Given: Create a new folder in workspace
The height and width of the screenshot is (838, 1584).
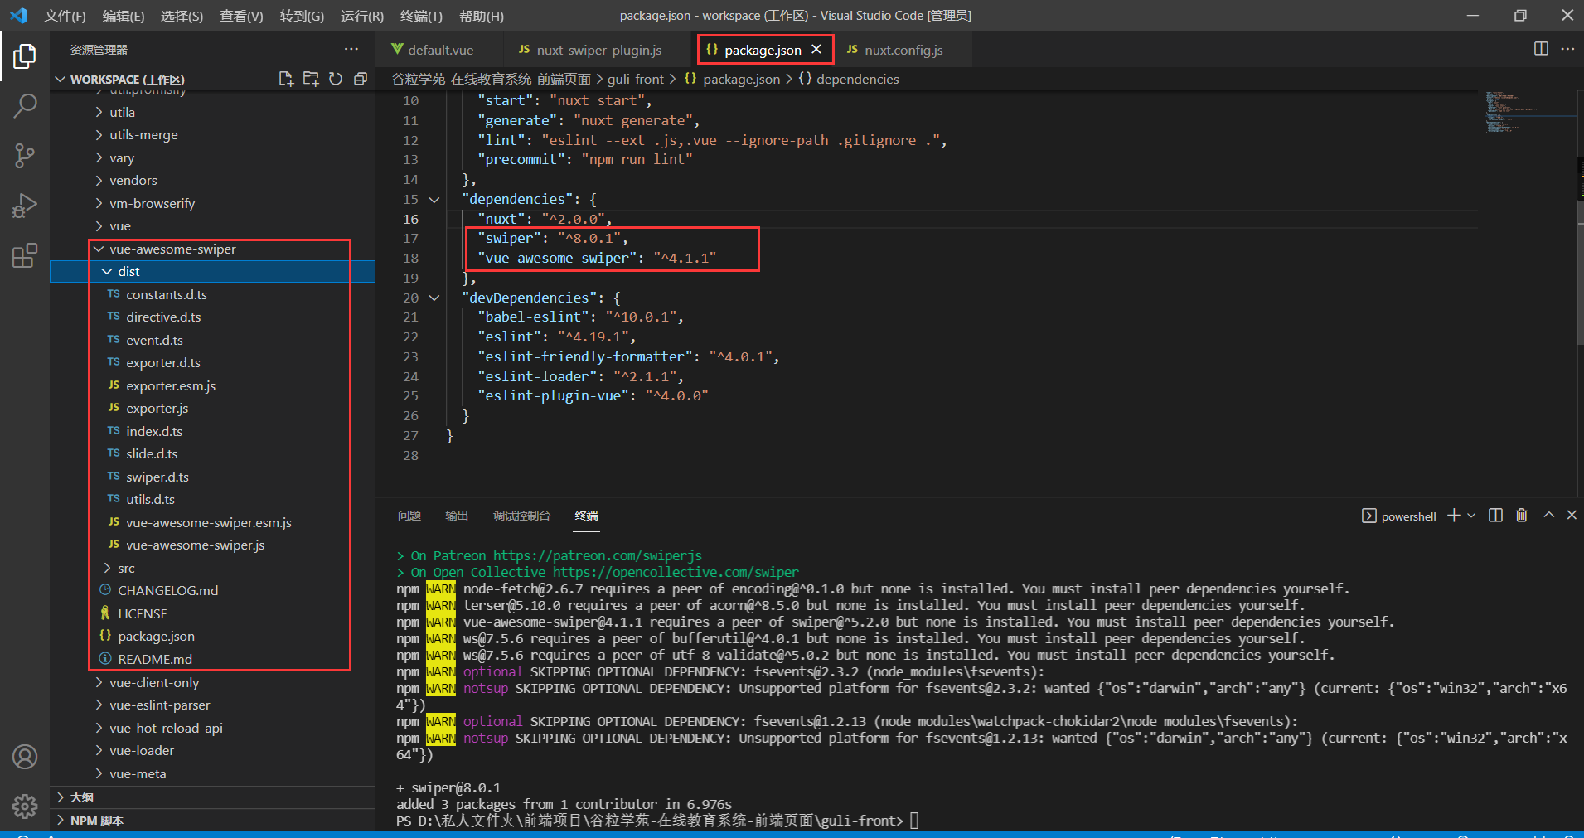Looking at the screenshot, I should pyautogui.click(x=311, y=79).
